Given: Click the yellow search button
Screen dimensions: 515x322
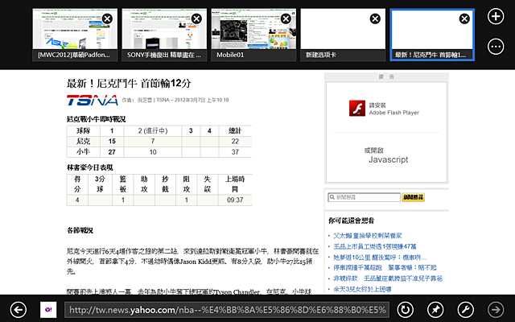Looking at the screenshot, I should 413,197.
